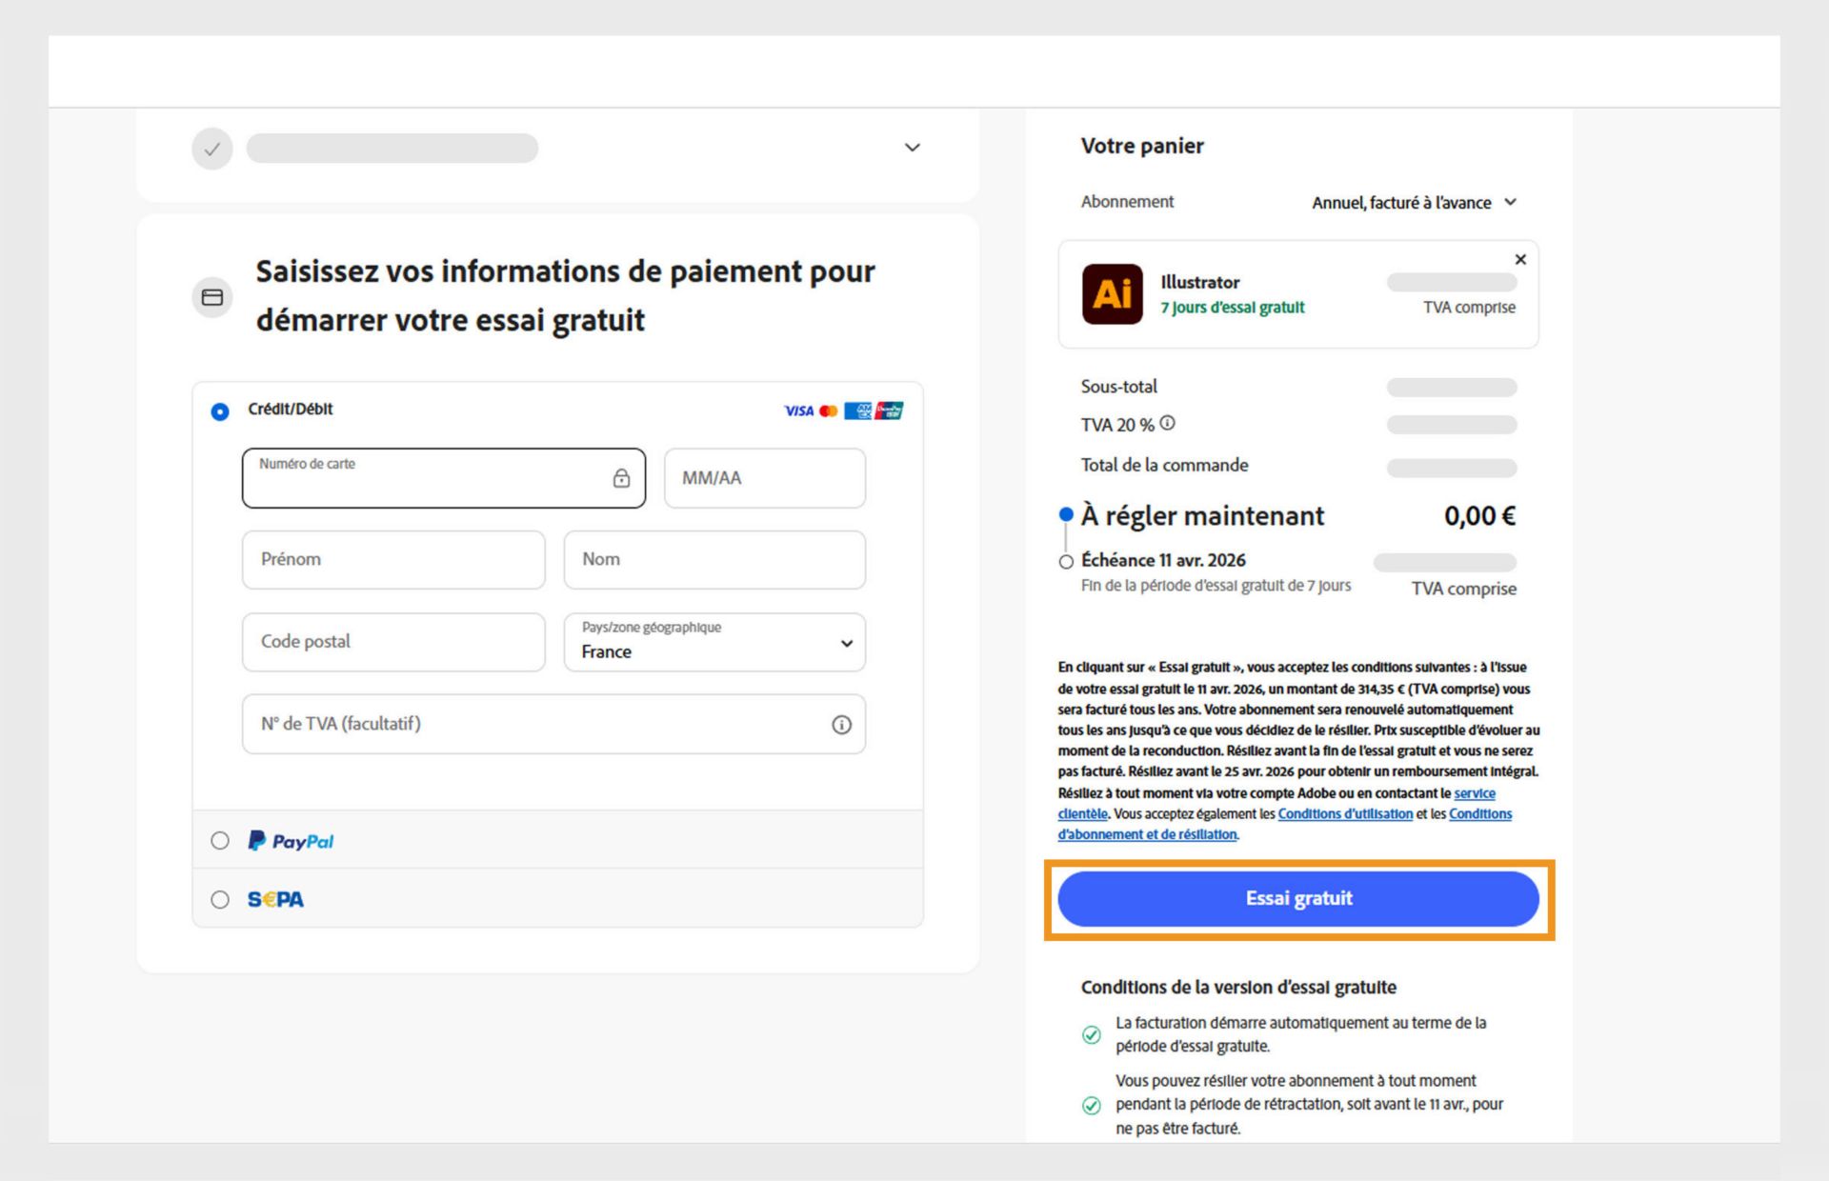Select PayPal as payment method
Screen dimensions: 1829x1181
pos(220,840)
